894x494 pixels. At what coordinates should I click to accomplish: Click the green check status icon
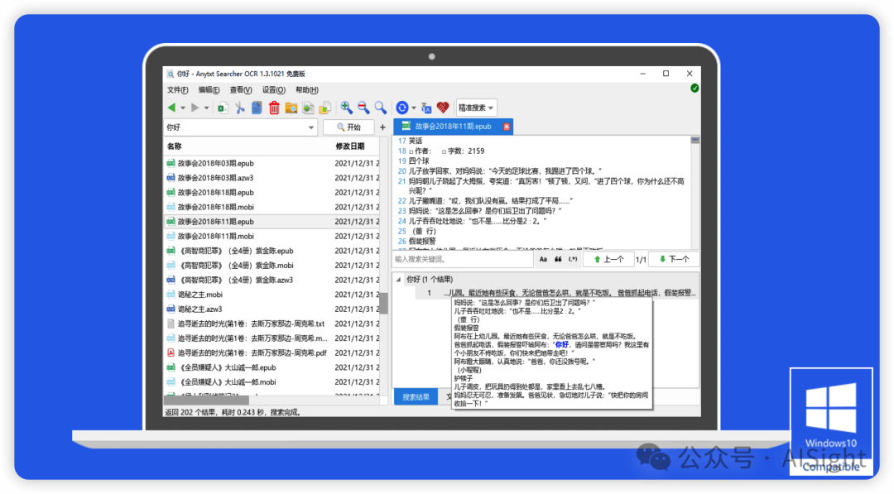coord(695,88)
